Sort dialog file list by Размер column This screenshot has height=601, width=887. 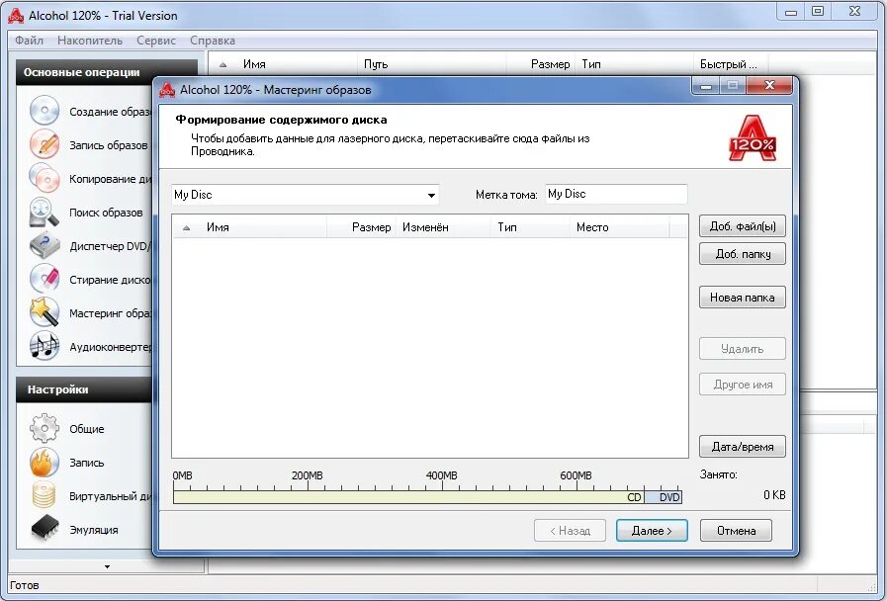click(x=361, y=227)
